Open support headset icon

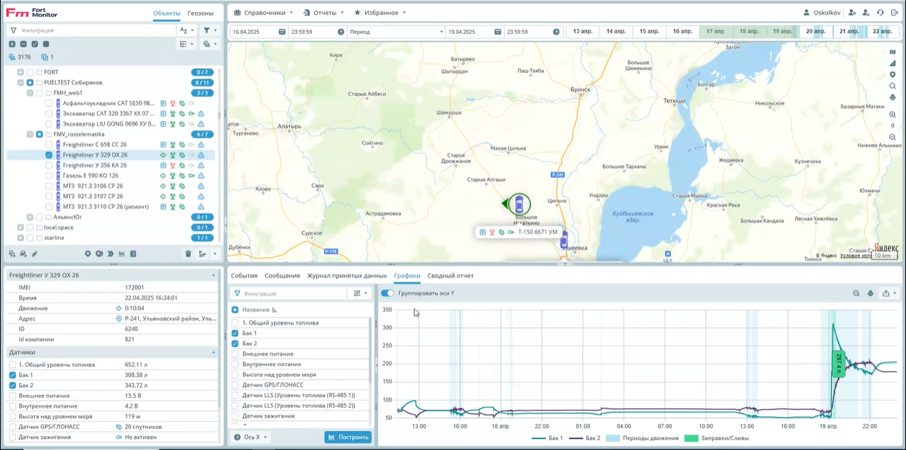(x=880, y=13)
